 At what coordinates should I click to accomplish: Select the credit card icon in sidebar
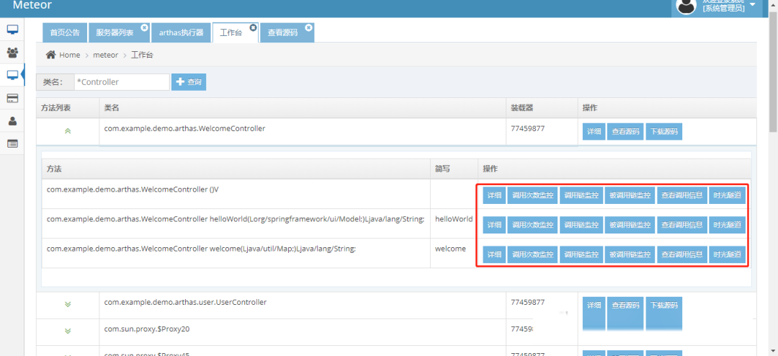click(x=12, y=98)
